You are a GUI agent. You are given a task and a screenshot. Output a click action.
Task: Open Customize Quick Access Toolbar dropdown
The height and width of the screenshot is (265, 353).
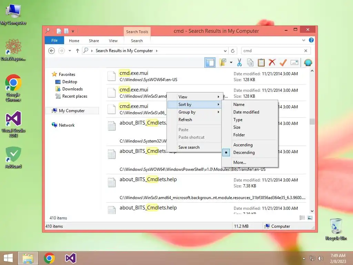coord(73,31)
